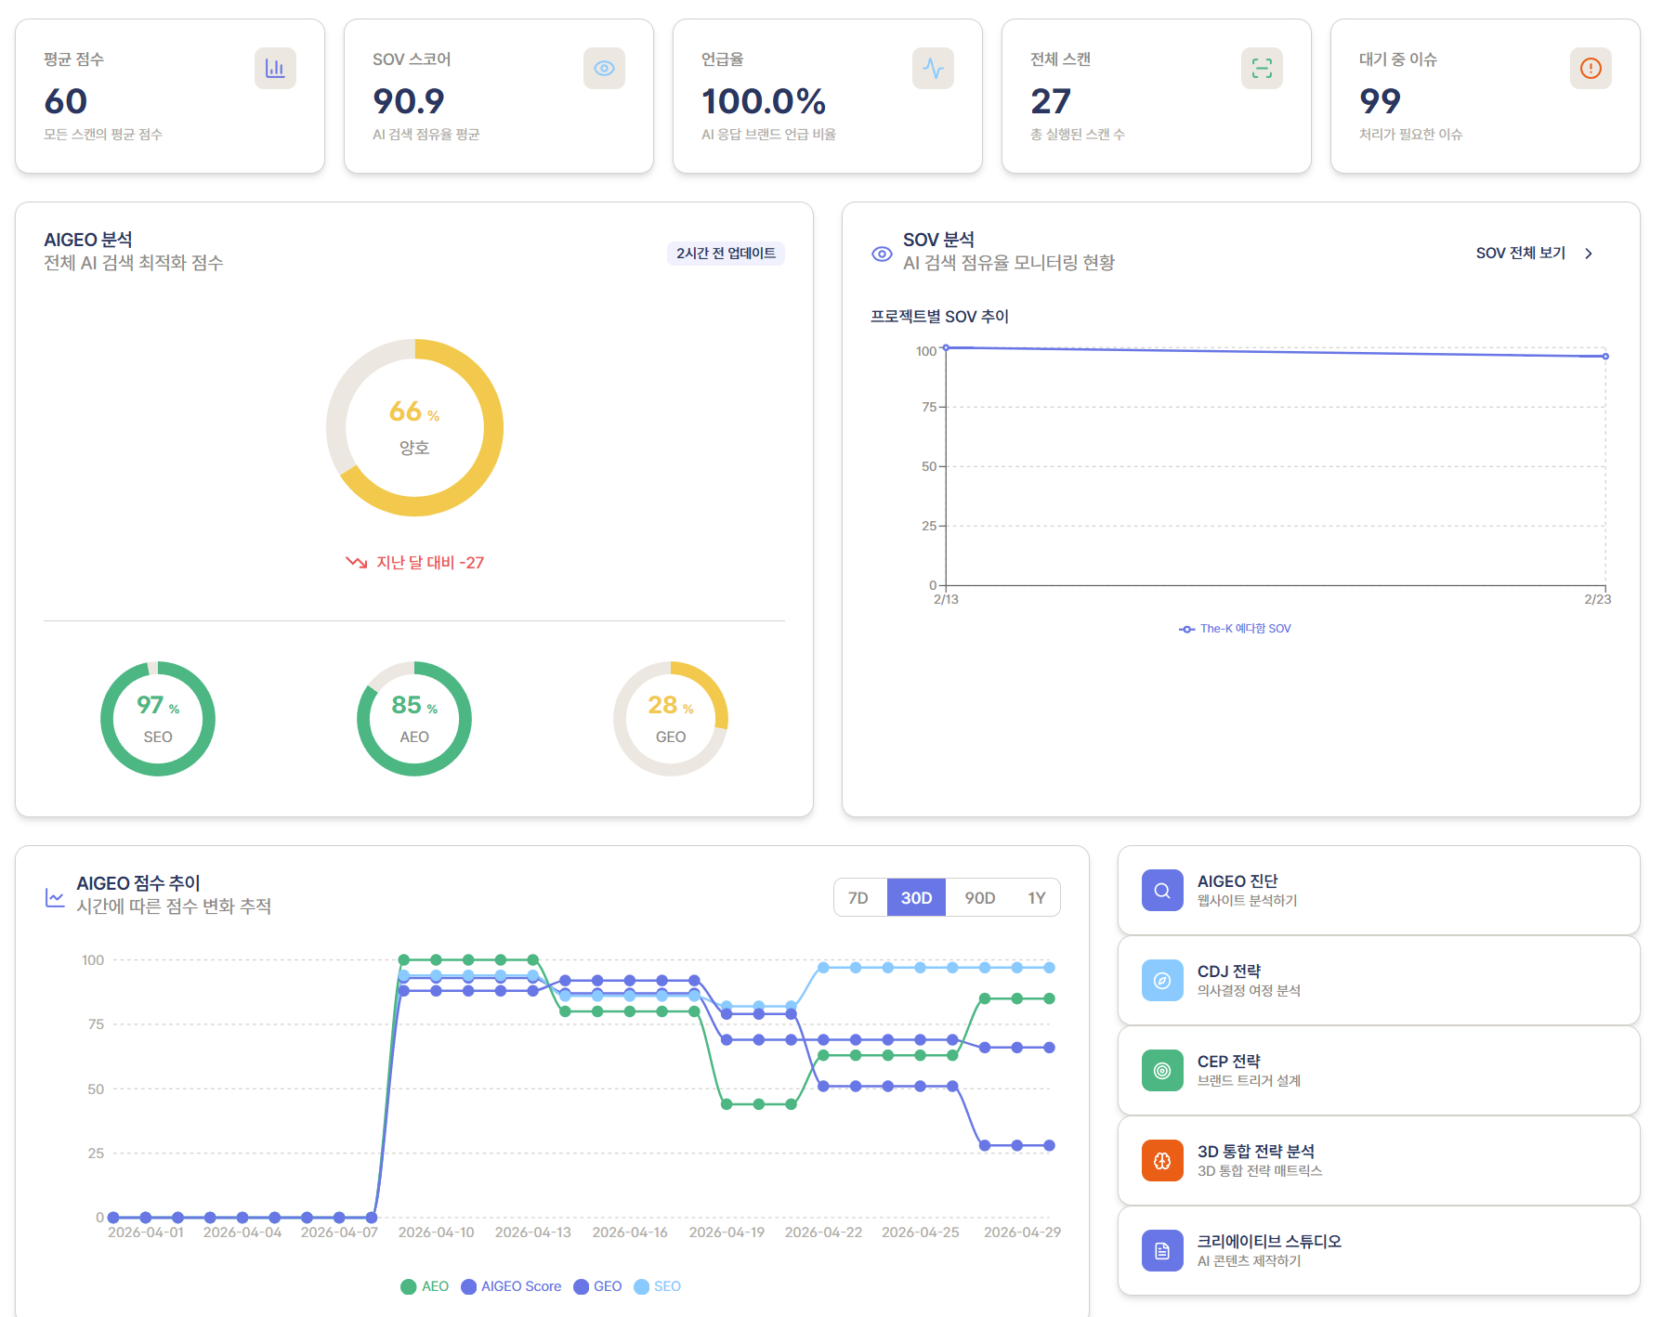Toggle AEO series in chart legend
Screen dimensions: 1663x1317
pos(425,1286)
